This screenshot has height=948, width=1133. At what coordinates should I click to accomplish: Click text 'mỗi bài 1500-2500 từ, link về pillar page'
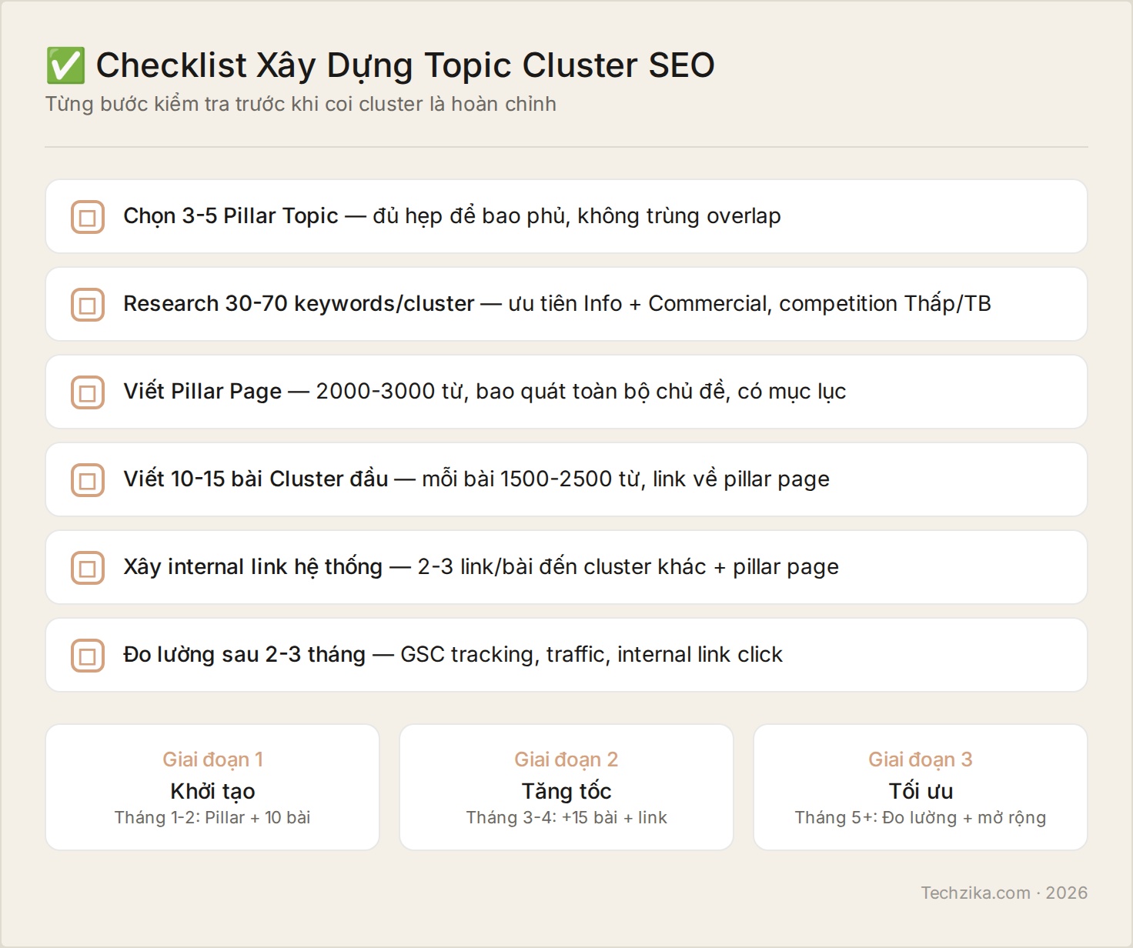coord(626,479)
